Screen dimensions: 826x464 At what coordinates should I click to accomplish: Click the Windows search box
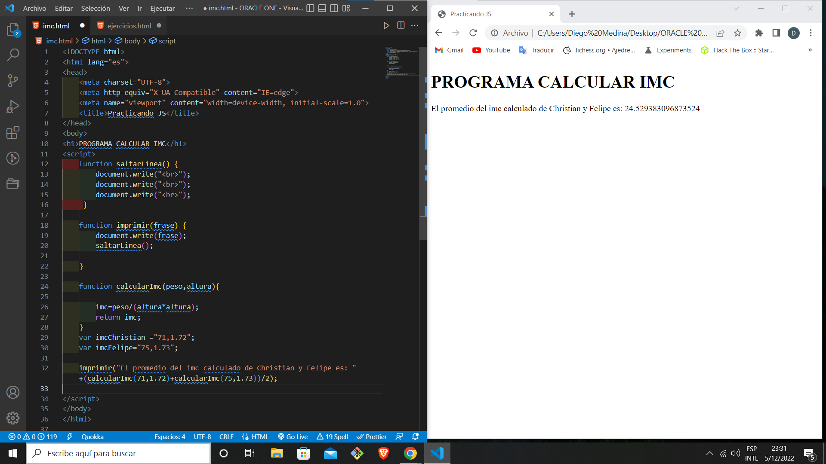point(118,453)
